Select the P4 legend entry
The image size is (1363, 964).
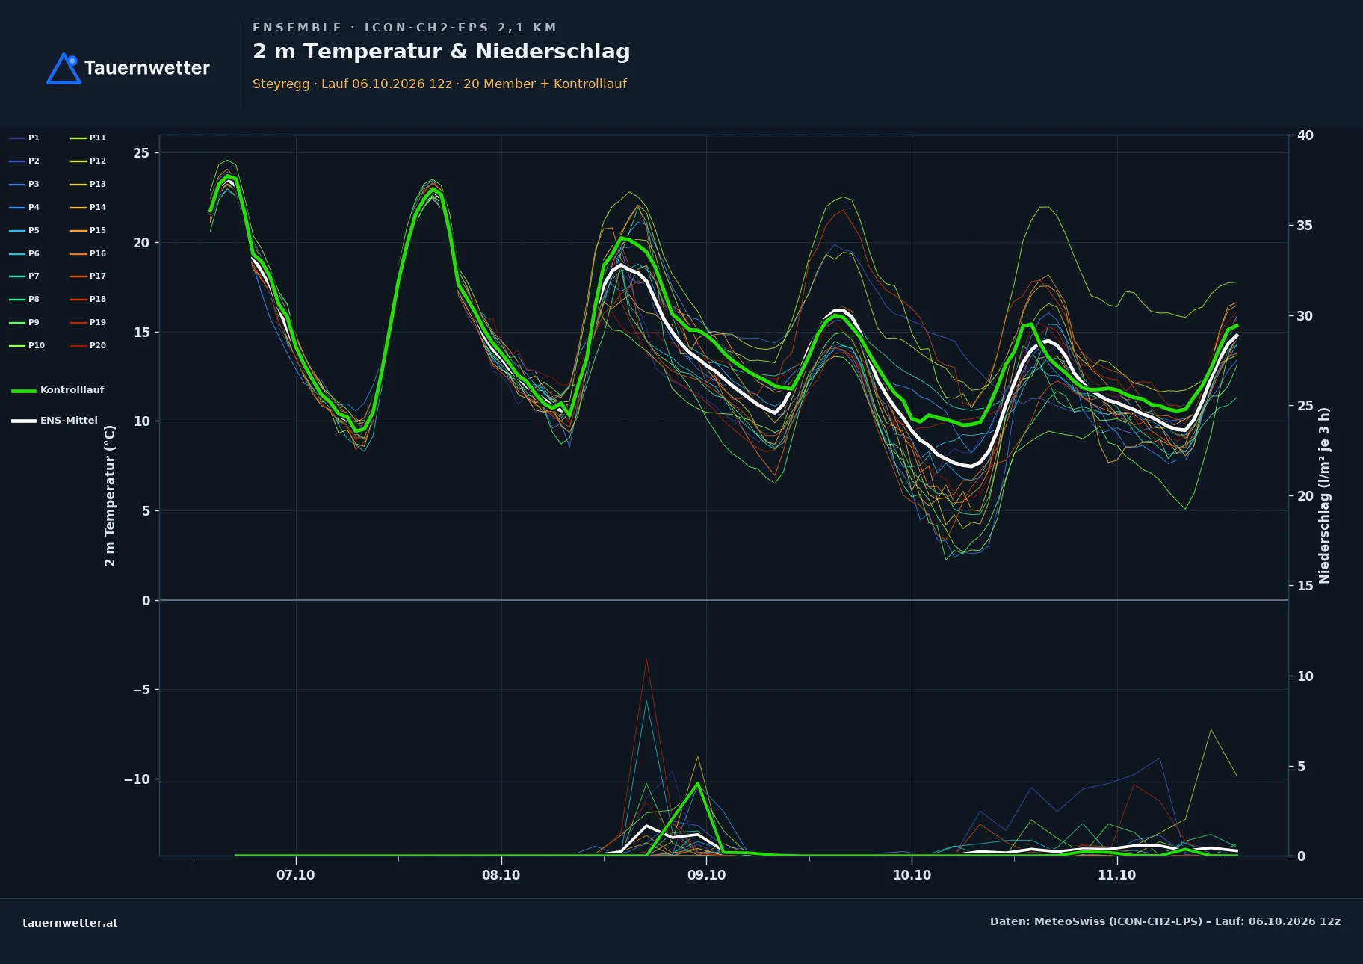[24, 208]
